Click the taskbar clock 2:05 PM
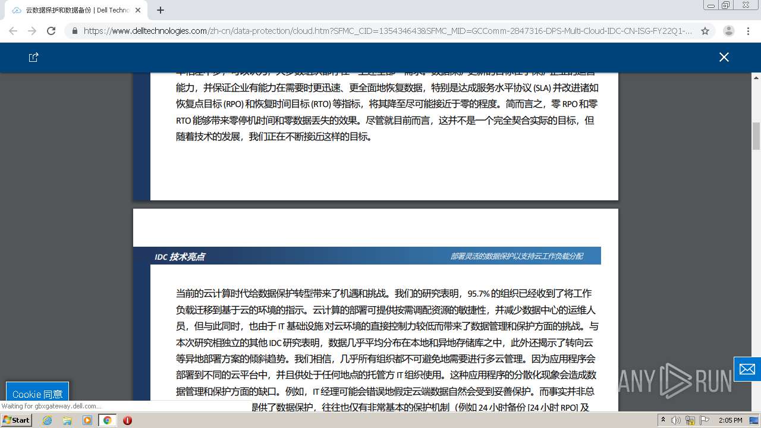The height and width of the screenshot is (428, 761). 730,420
